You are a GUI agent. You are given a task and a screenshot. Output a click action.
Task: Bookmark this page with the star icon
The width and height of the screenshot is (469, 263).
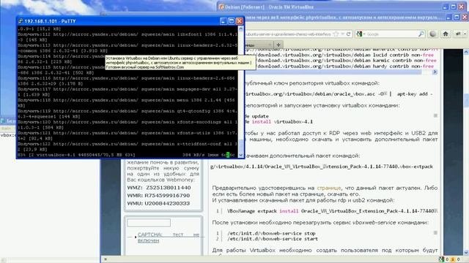pos(336,34)
